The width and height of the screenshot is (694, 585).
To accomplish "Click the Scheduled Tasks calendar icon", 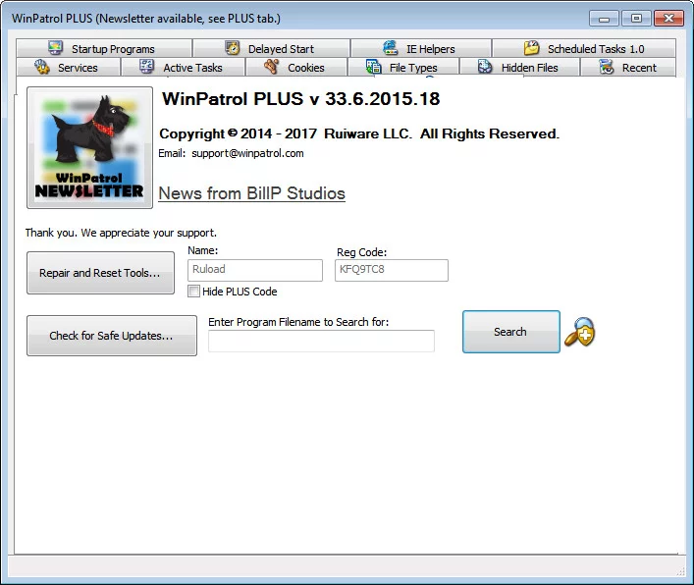I will point(531,48).
